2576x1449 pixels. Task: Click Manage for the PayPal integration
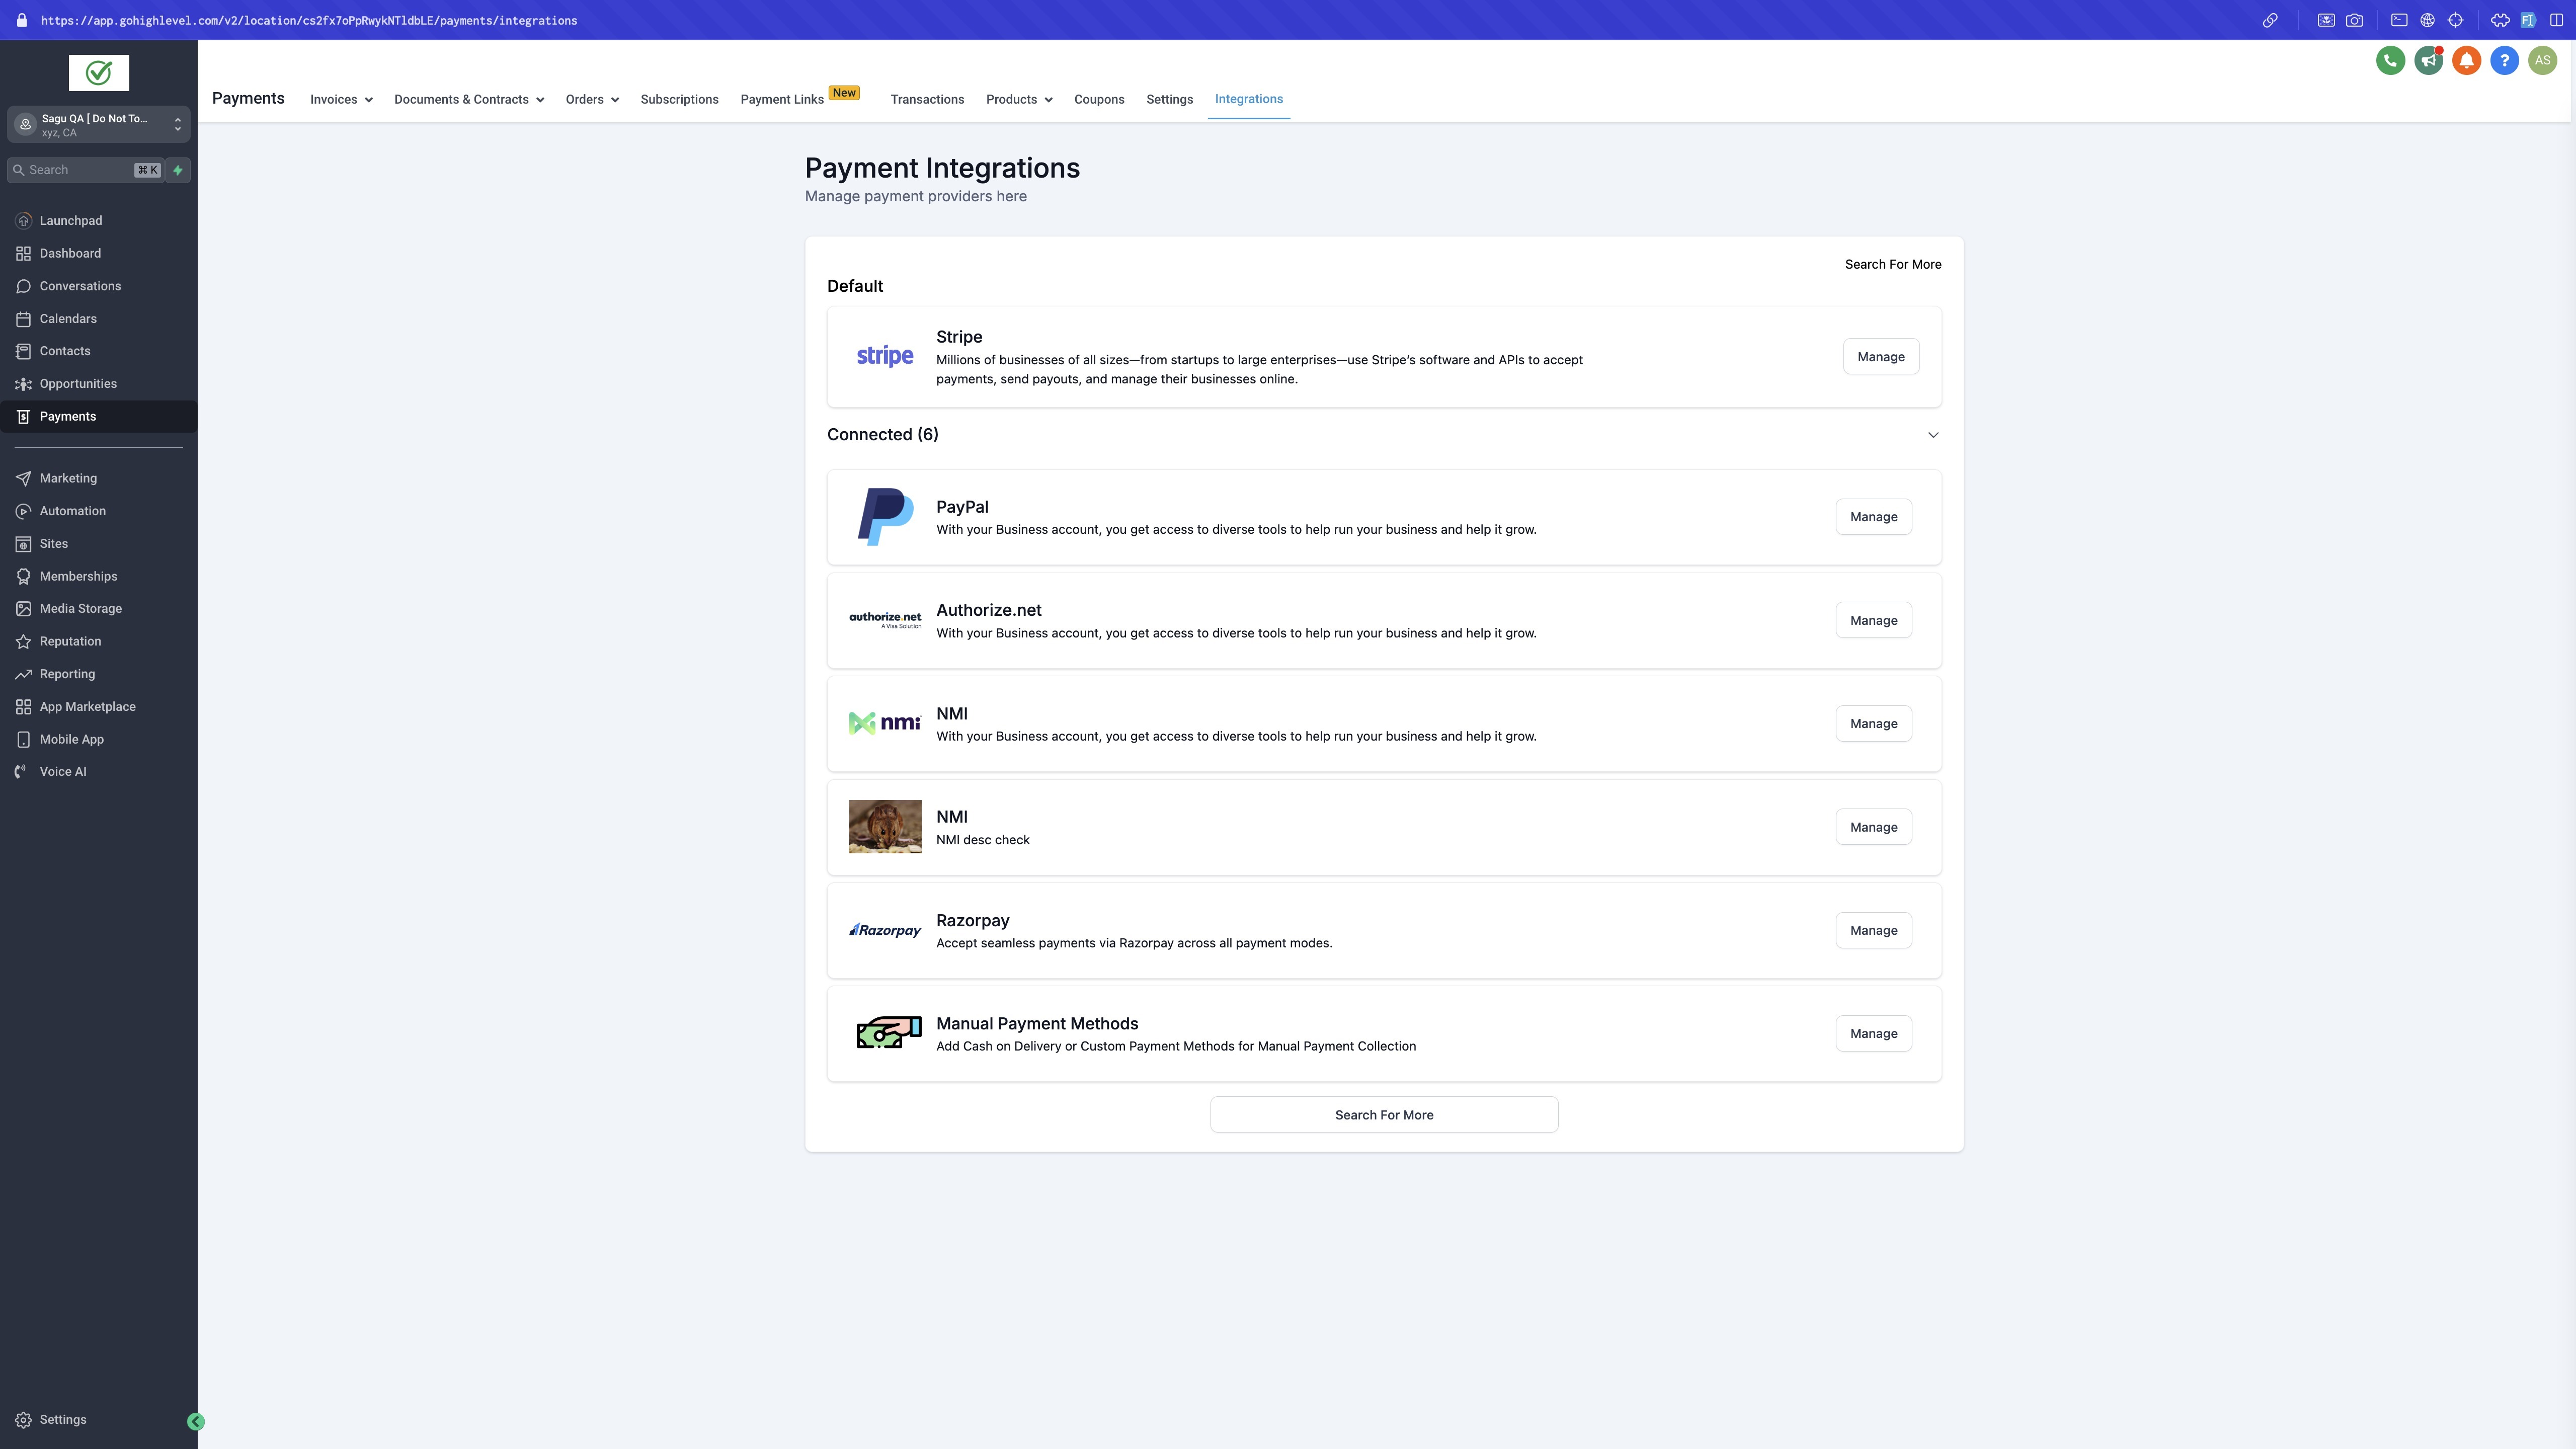1873,517
